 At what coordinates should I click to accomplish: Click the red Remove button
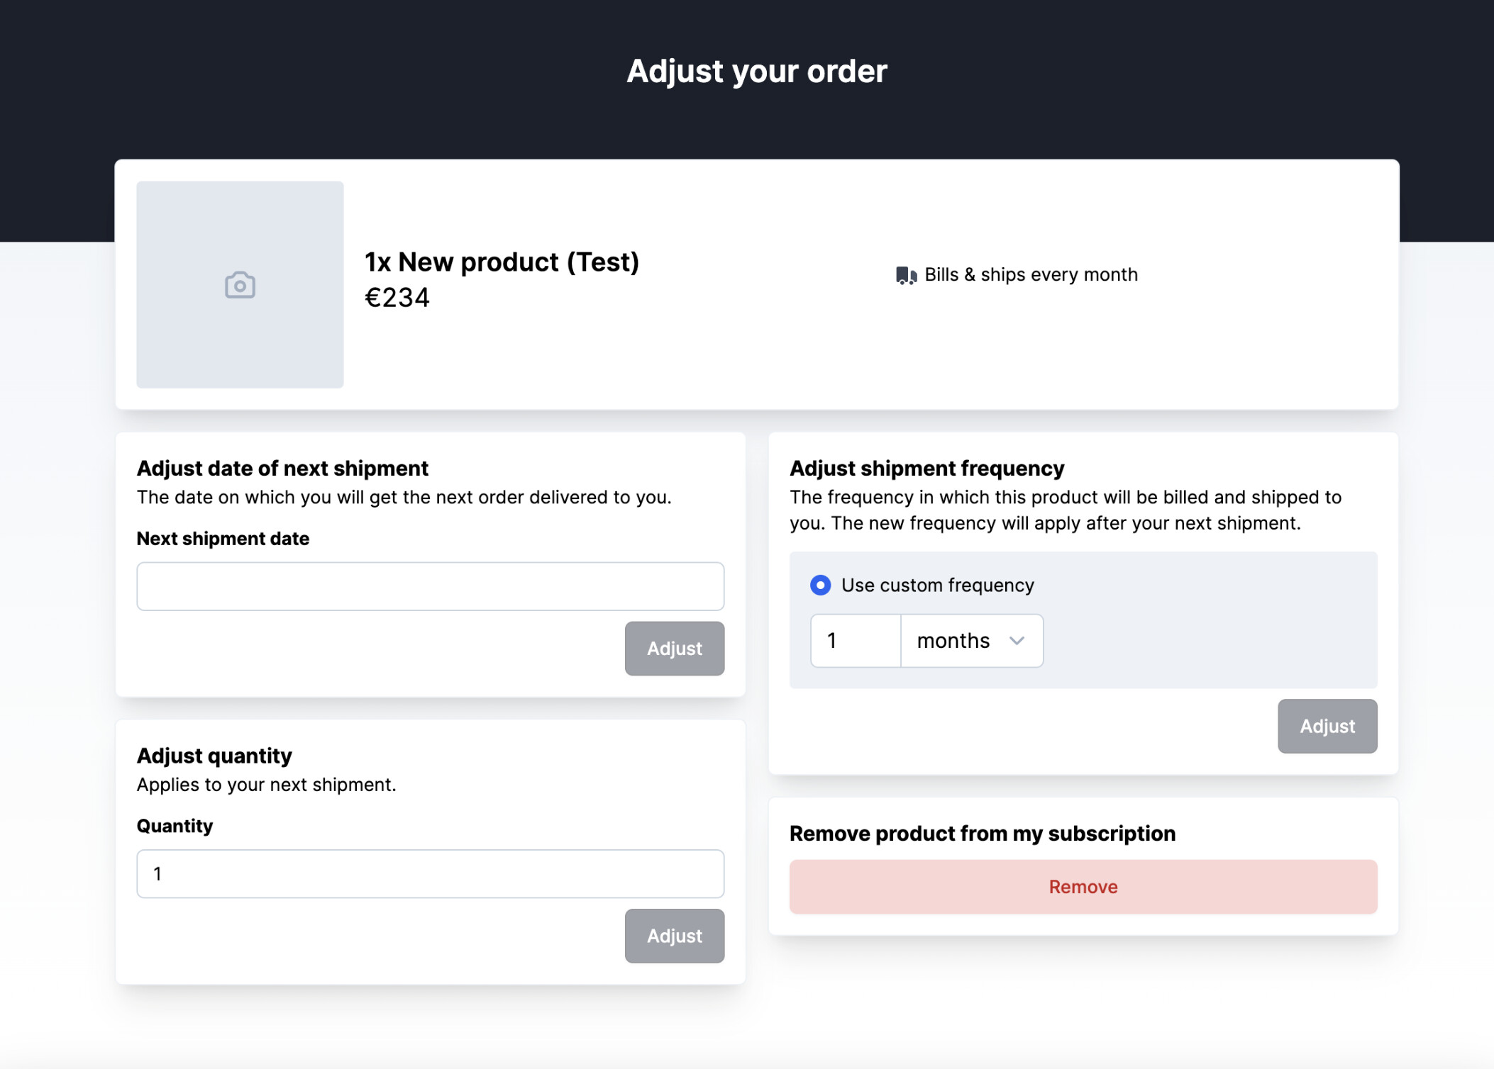(x=1083, y=887)
